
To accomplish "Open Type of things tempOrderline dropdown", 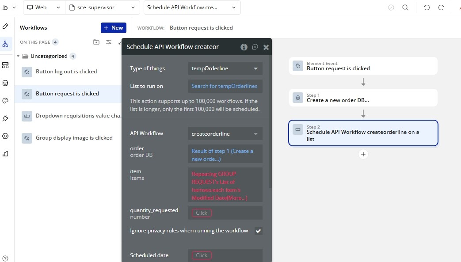I will 225,68.
